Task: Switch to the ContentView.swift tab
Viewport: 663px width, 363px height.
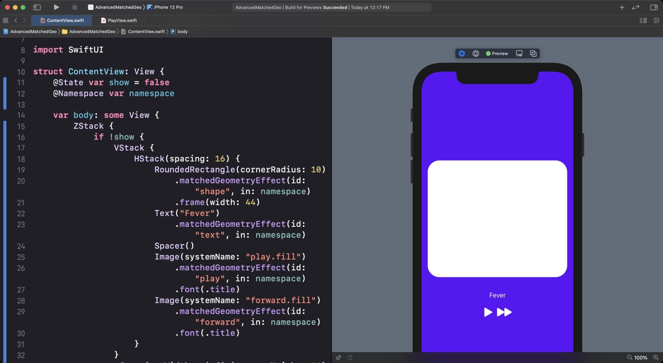Action: [62, 20]
